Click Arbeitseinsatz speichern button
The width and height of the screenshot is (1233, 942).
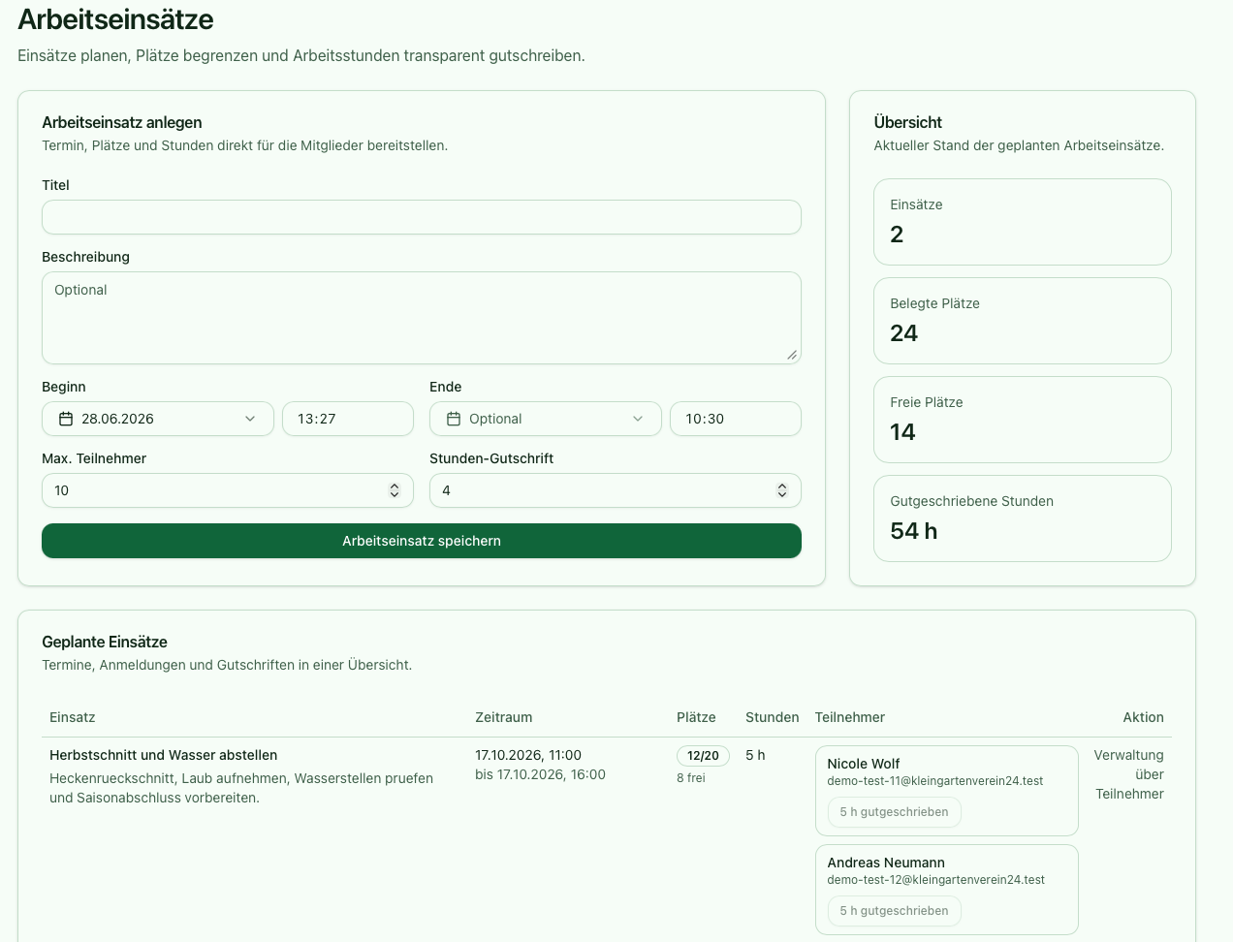click(x=422, y=541)
